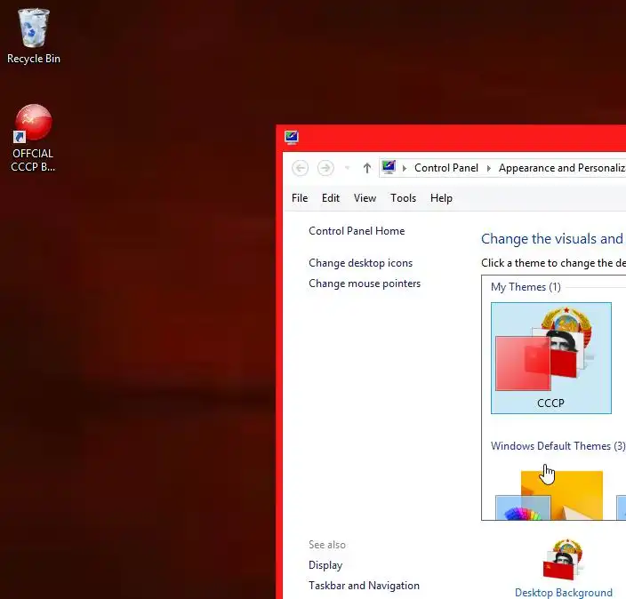Select the Windows default yellow theme thumbnail
Viewport: 626px width, 599px height.
coord(550,495)
